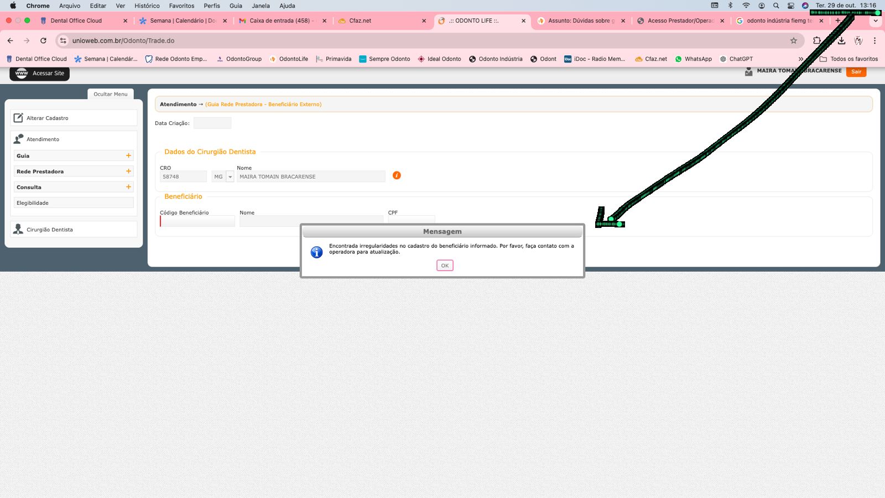Reload the current page

point(43,40)
